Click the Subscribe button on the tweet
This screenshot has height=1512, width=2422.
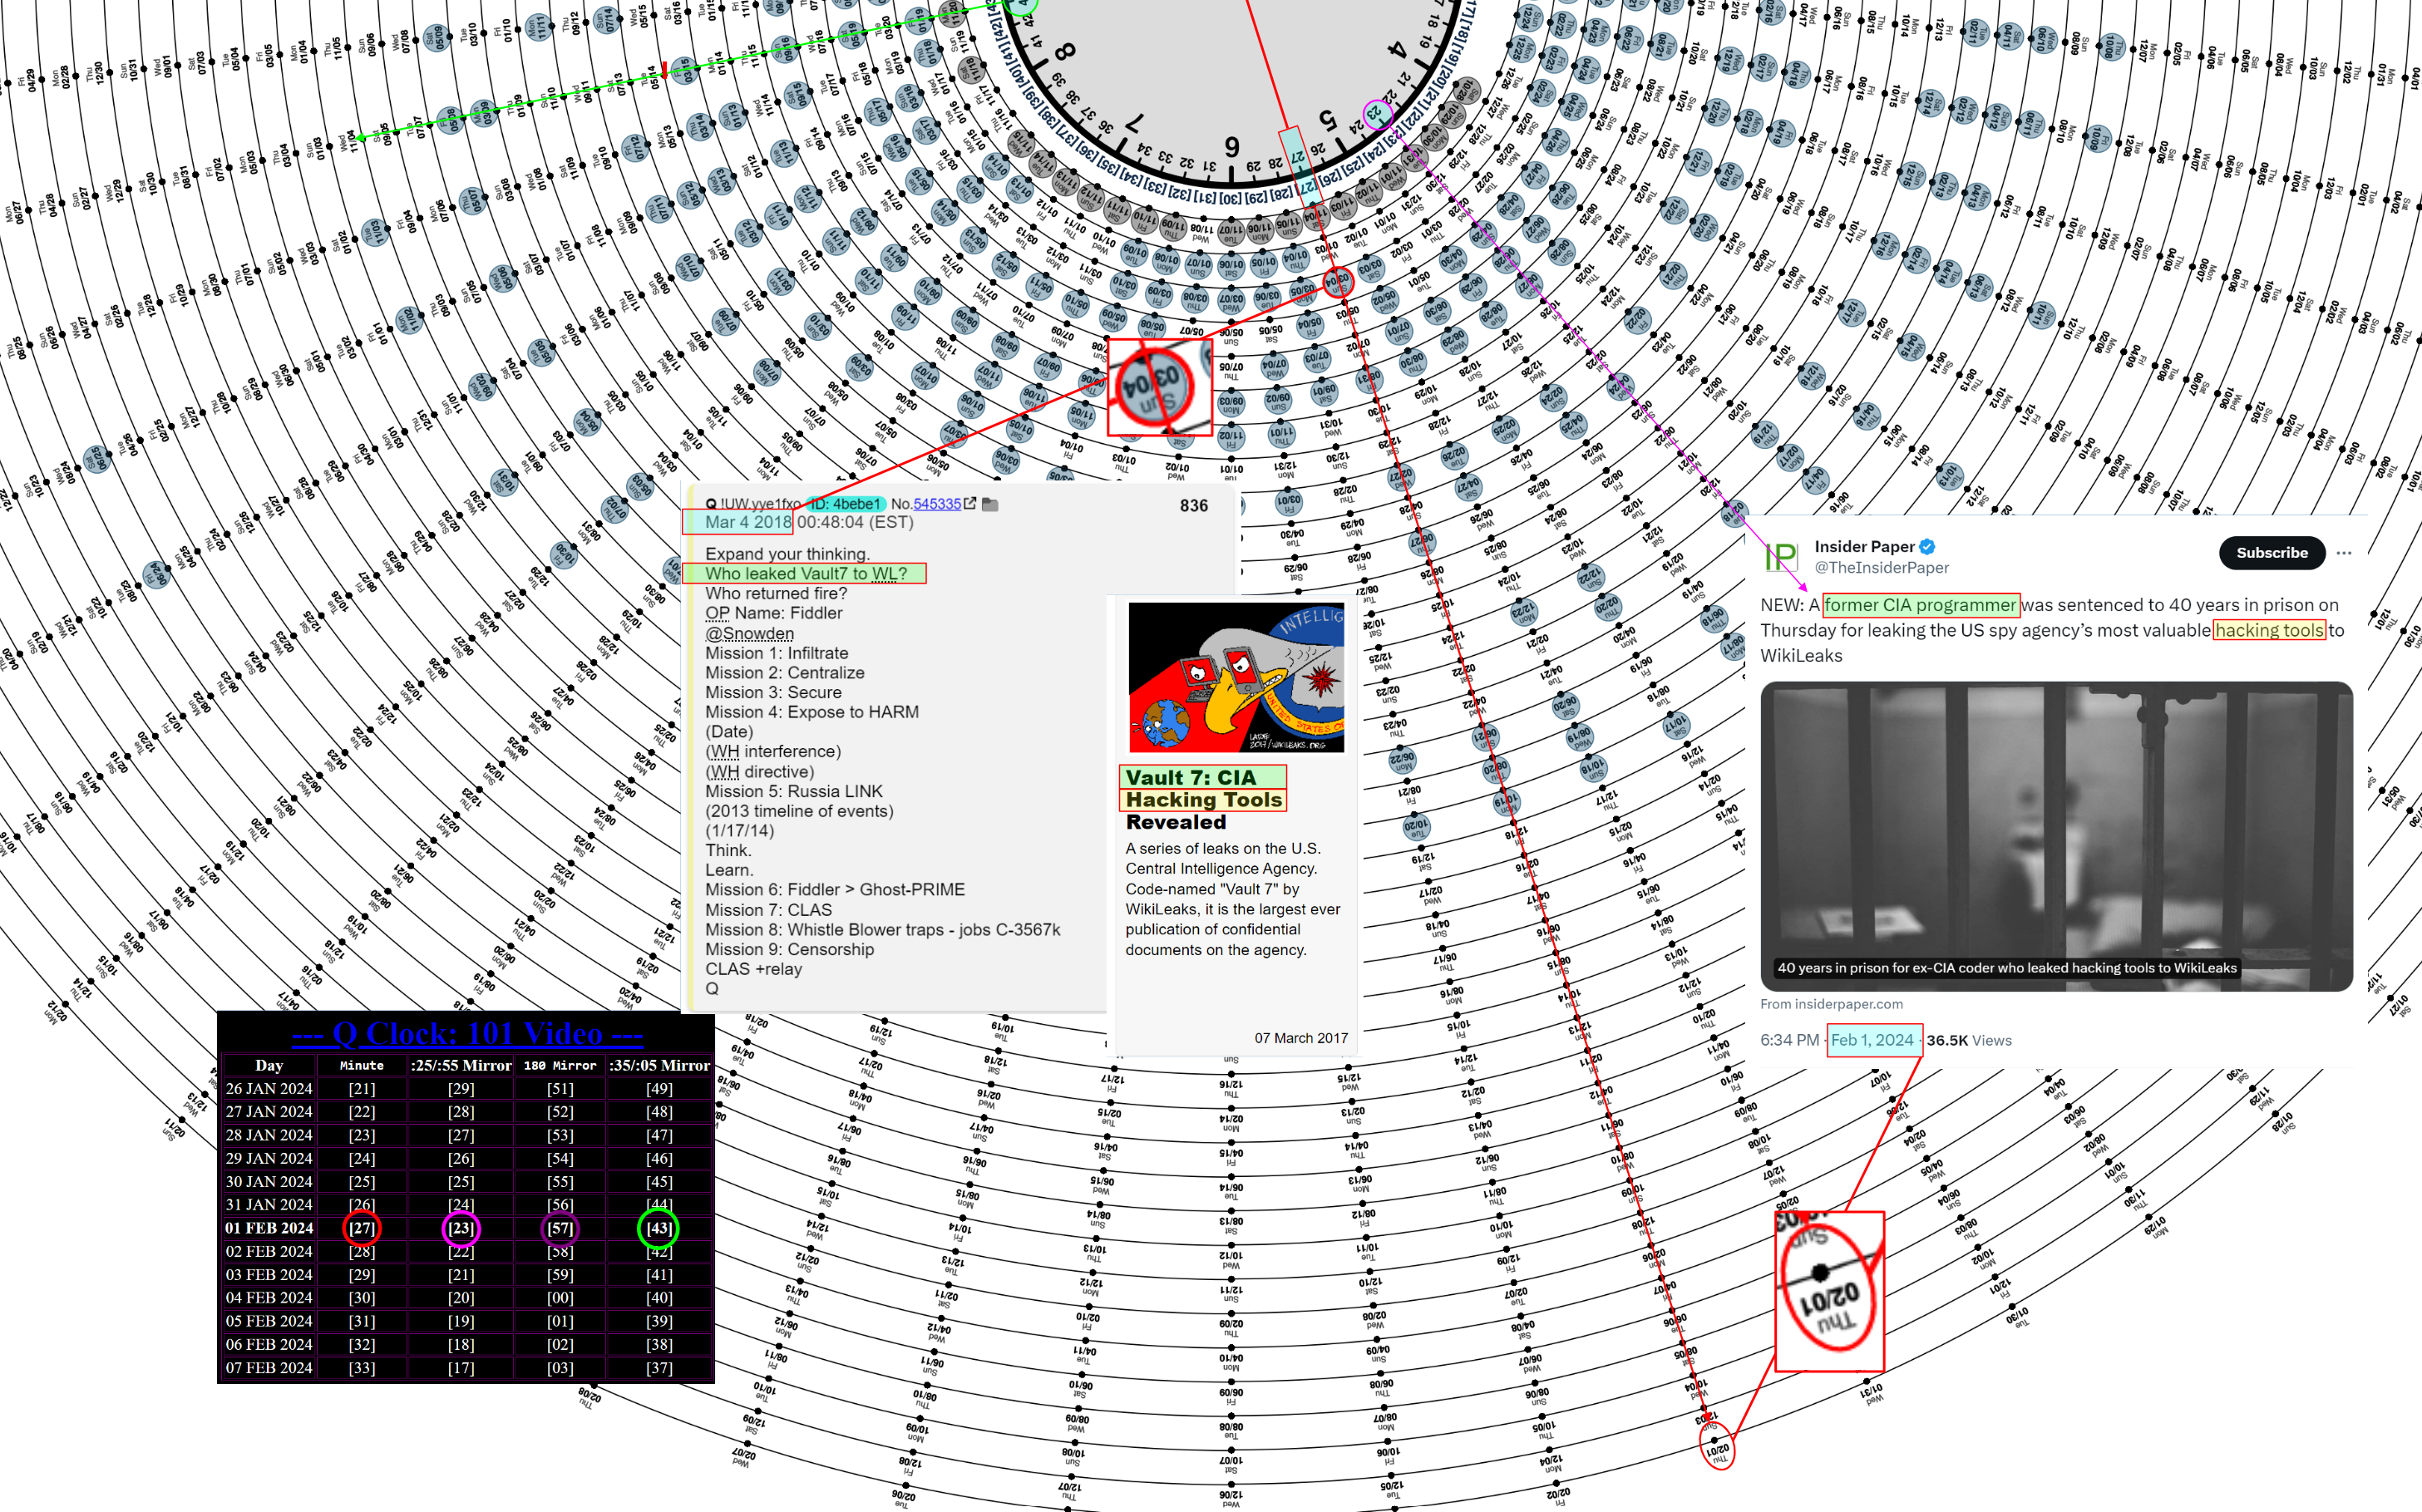[2271, 553]
